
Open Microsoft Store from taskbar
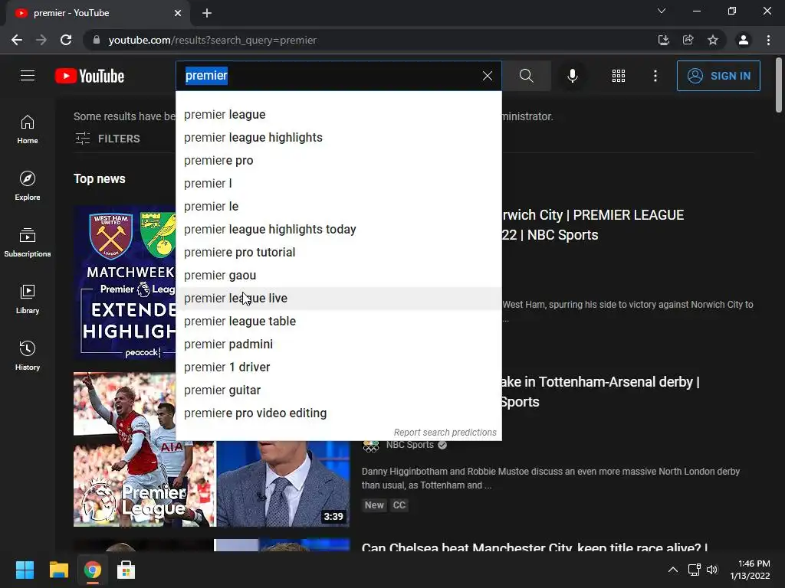click(x=126, y=570)
